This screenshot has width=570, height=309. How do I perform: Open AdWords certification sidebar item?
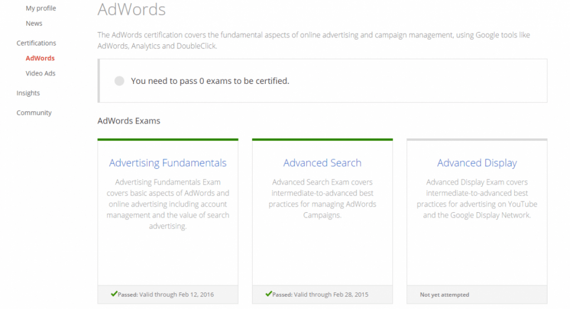(40, 58)
